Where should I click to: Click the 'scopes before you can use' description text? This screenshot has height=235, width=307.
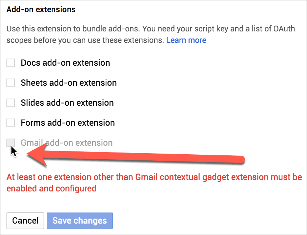pos(85,40)
